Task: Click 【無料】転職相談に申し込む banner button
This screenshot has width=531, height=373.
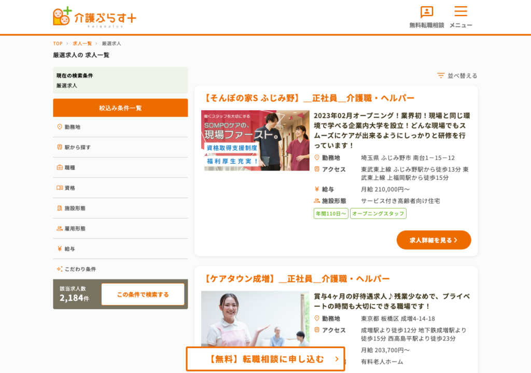Action: (265, 359)
